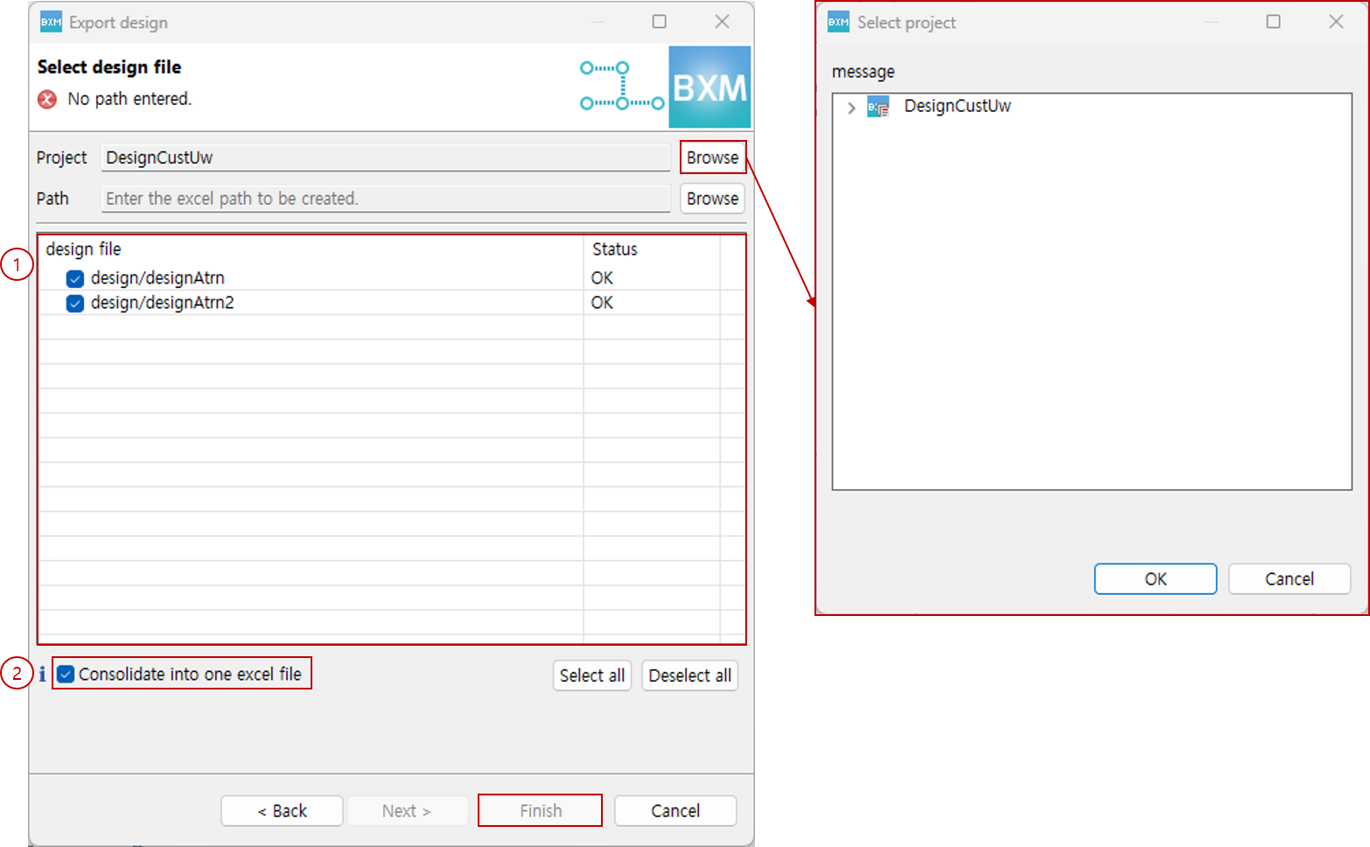The image size is (1370, 847).
Task: Uncheck the design/designAtrn checkbox
Action: pos(75,278)
